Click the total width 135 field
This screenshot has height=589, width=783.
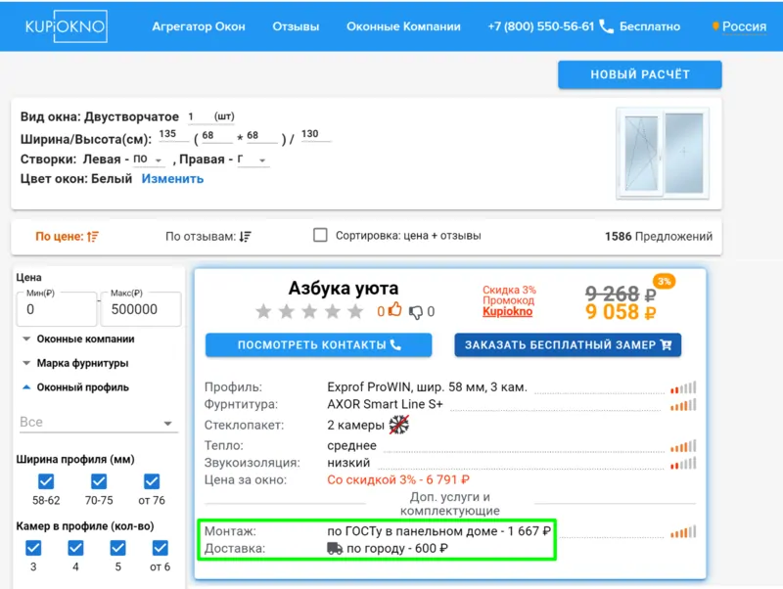coord(173,135)
